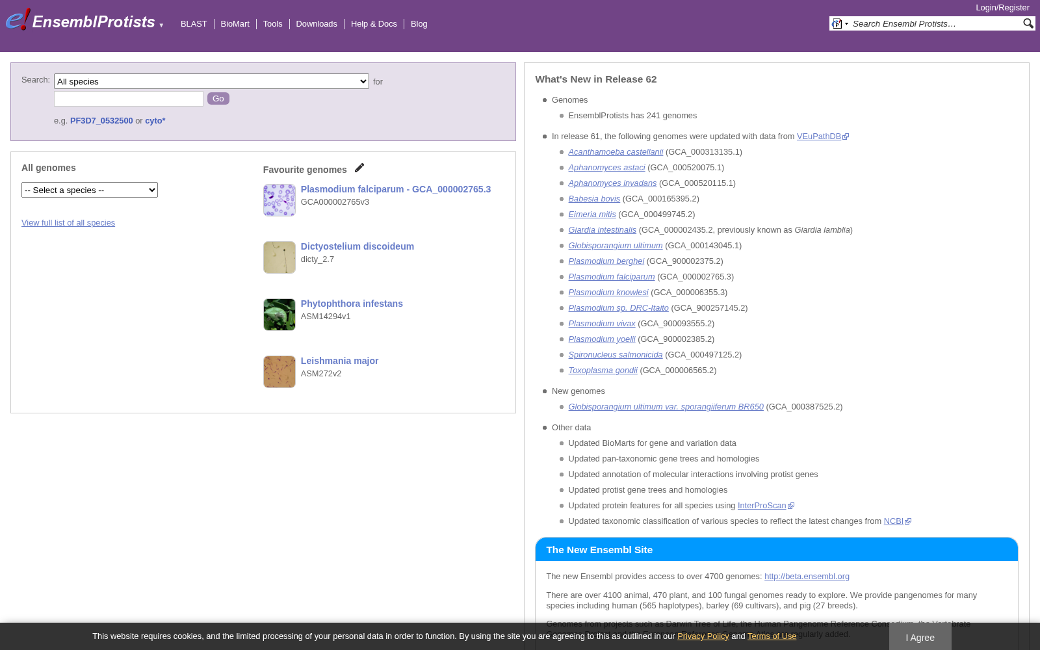Focus the 'Search Ensembl Protists' header field

coord(936,23)
